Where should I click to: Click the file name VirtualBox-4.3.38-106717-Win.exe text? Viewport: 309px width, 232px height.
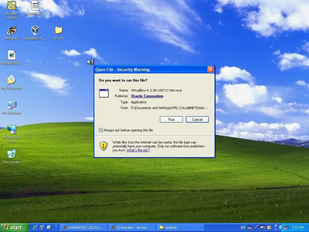click(x=156, y=90)
